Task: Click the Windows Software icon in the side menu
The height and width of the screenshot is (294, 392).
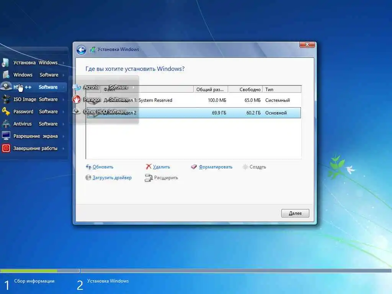Action: point(6,75)
